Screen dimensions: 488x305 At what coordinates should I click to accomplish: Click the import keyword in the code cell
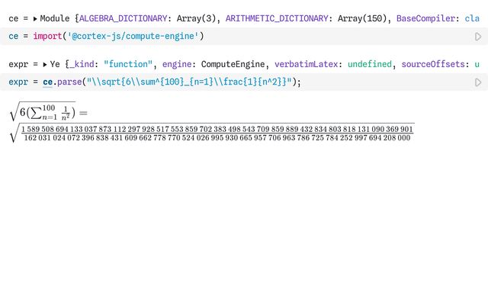(47, 36)
